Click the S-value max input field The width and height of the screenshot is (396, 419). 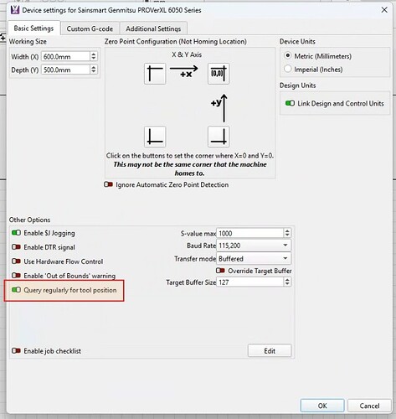coord(249,233)
